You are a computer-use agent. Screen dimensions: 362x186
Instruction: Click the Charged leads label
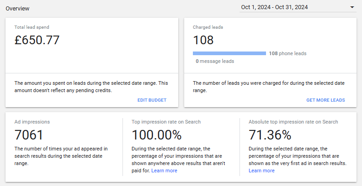point(208,27)
